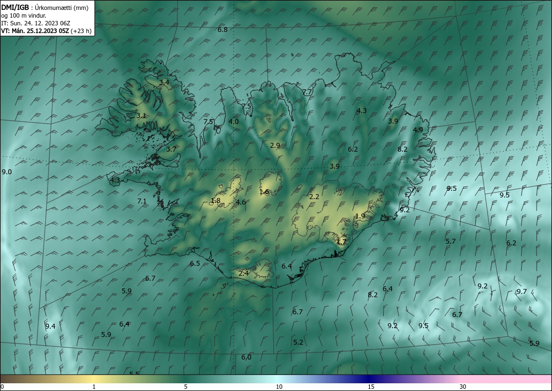Click the 5.2 value south of Iceland
This screenshot has width=552, height=391.
point(298,342)
